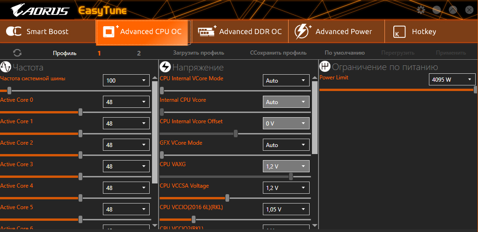The height and width of the screenshot is (232, 478).
Task: Click the Active Core 3 slider handle
Action: (80, 176)
